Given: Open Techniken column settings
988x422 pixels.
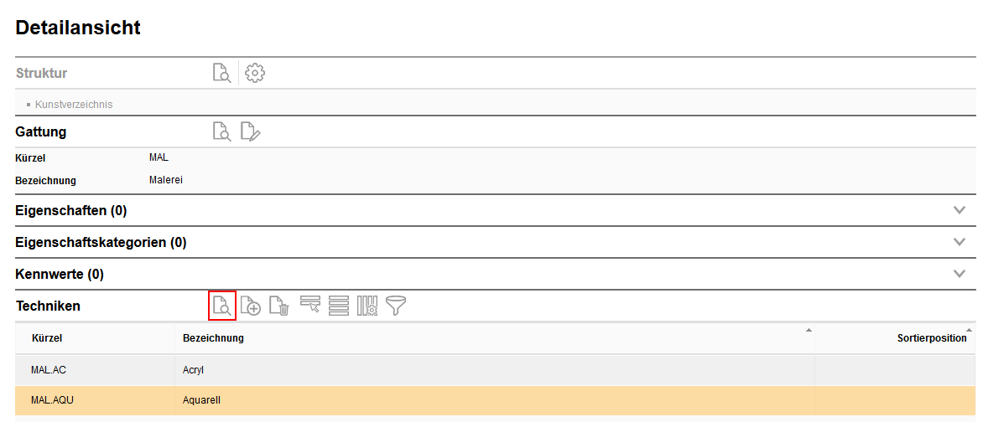Looking at the screenshot, I should pos(367,306).
